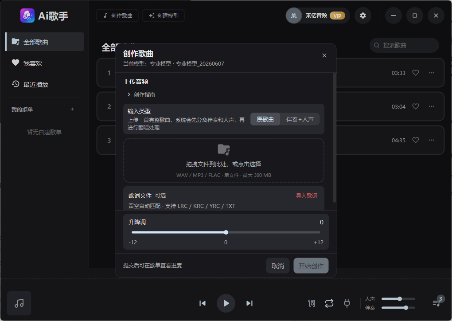Click the 莱亿音频 user avatar
This screenshot has width=452, height=321.
pos(293,16)
